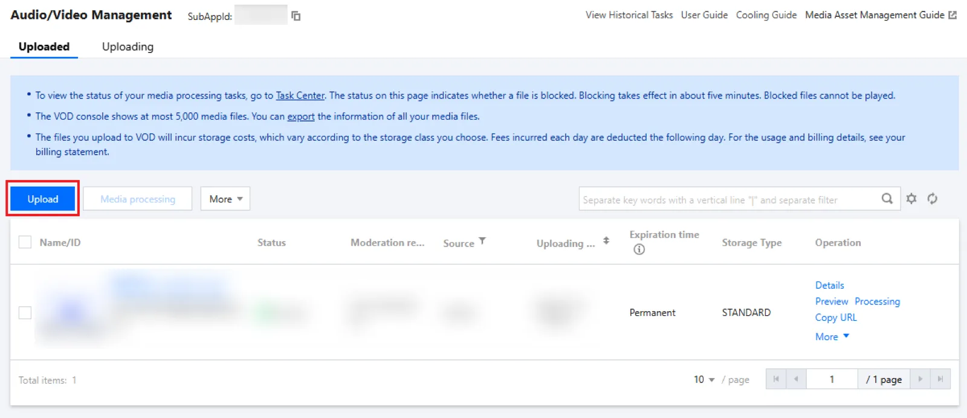Click the STANDARD storage type cell
The height and width of the screenshot is (418, 967).
tap(746, 312)
